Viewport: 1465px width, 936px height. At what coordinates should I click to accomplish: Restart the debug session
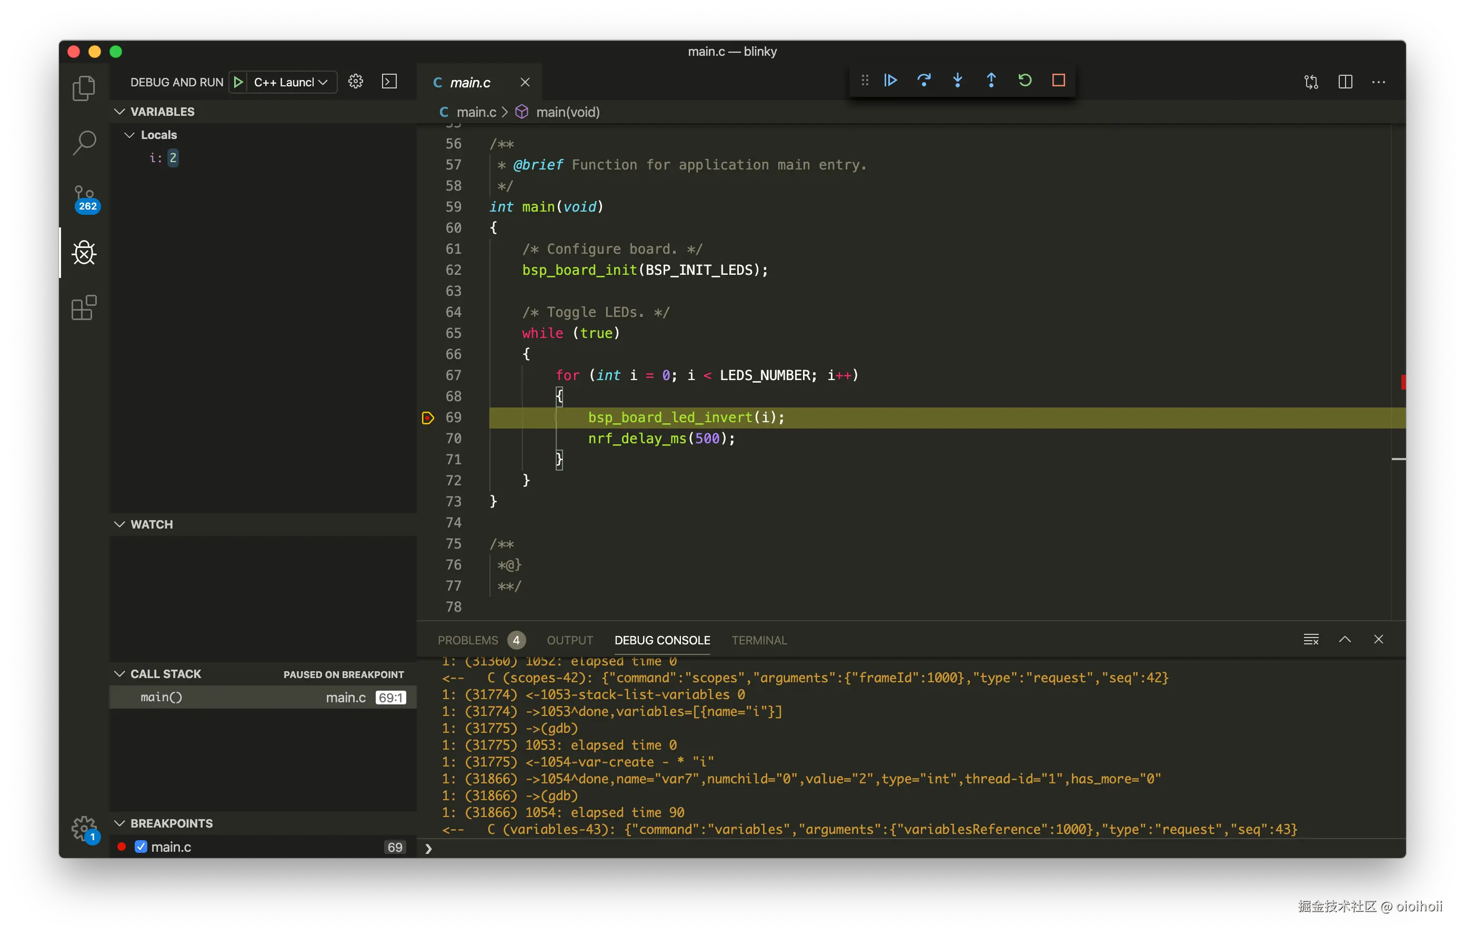(1025, 81)
